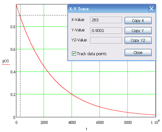Click the 4000 x-axis tick label
The image size is (162, 132).
point(72,122)
